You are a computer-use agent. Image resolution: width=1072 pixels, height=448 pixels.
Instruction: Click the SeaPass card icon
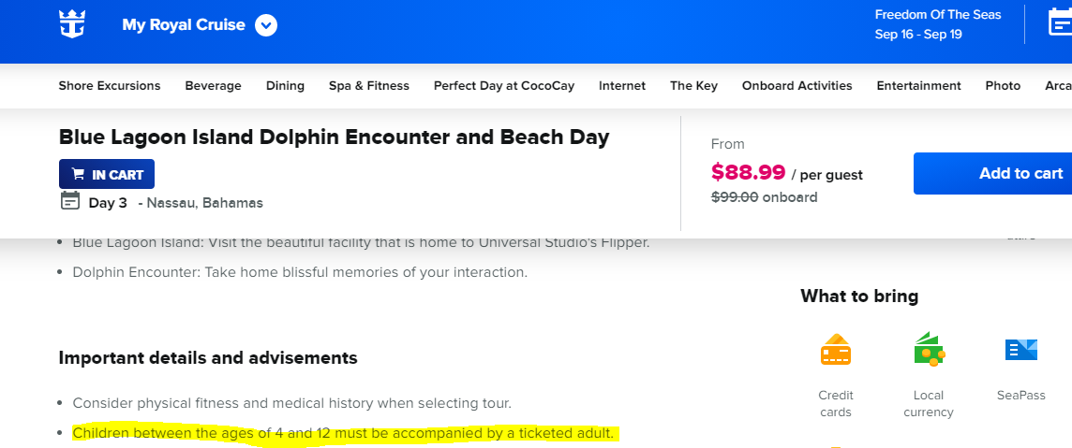tap(1021, 349)
